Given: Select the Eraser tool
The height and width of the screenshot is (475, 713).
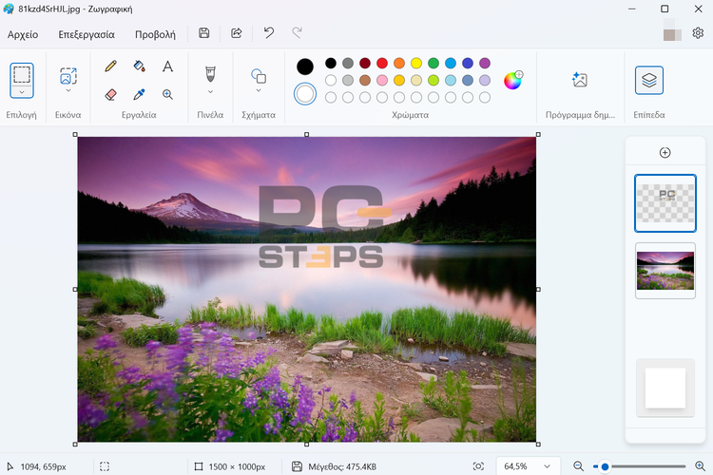Looking at the screenshot, I should coord(110,95).
